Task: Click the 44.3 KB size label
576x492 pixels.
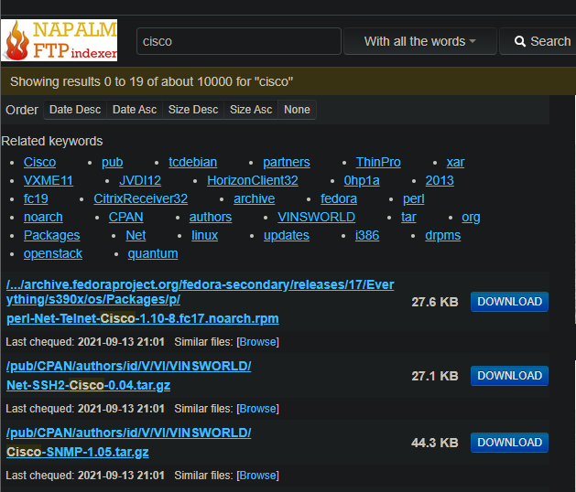Action: pos(435,443)
